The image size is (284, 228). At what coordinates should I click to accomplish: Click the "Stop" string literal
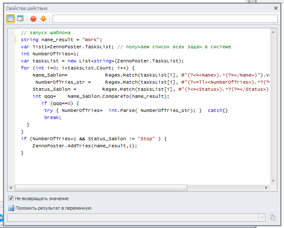pyautogui.click(x=146, y=139)
